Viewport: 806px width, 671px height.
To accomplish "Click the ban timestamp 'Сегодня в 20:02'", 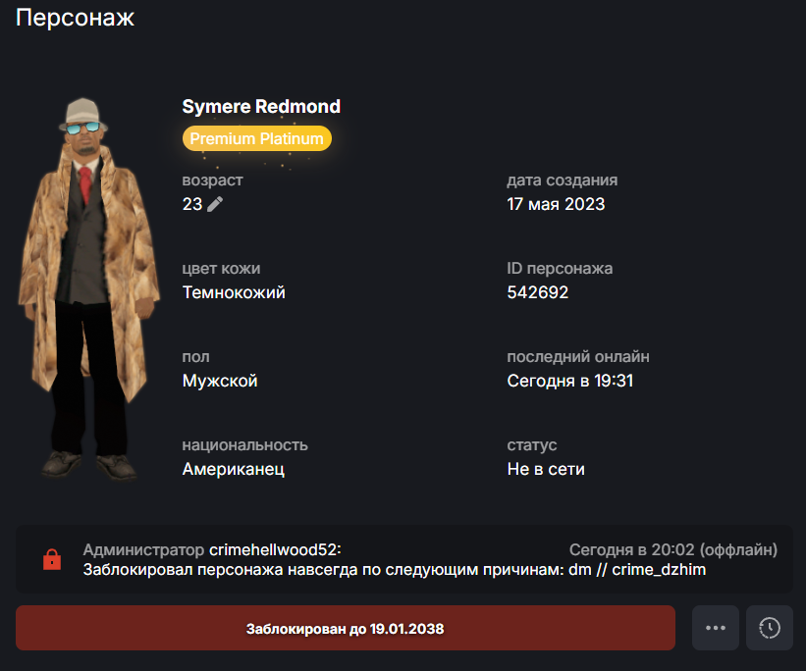I will pos(632,549).
